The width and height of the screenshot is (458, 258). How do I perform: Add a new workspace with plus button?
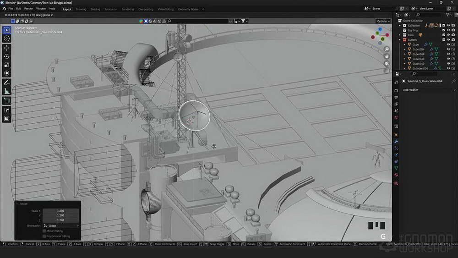203,9
